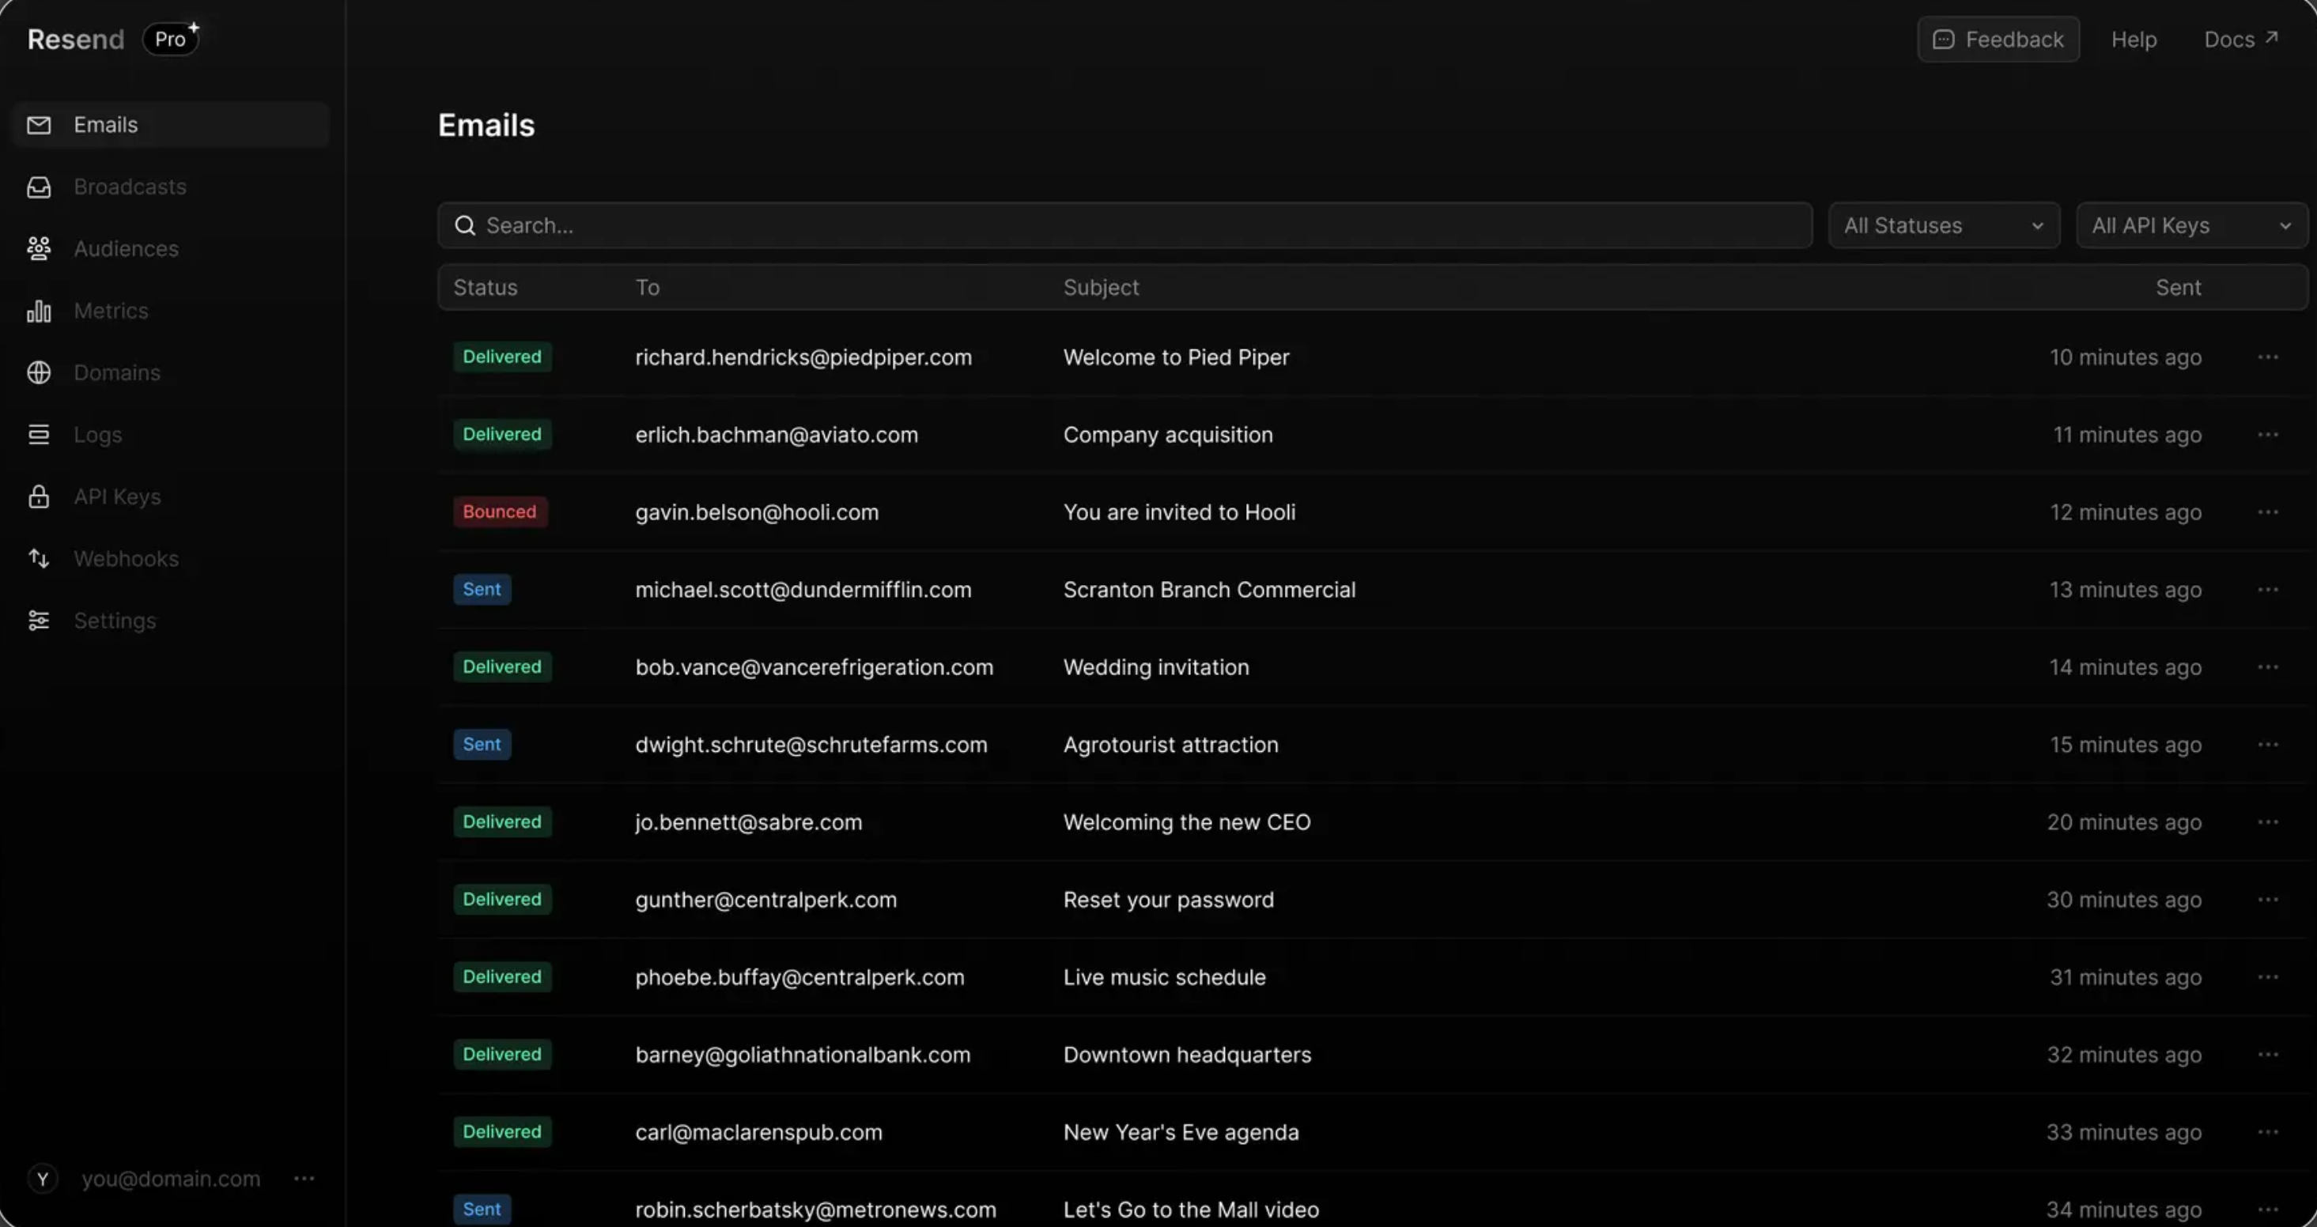Open more options for Scranton Branch Commercial
Screen dimensions: 2317x1227
[x=2267, y=590]
